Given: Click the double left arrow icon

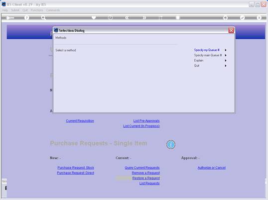Looking at the screenshot, I should 127,17.
